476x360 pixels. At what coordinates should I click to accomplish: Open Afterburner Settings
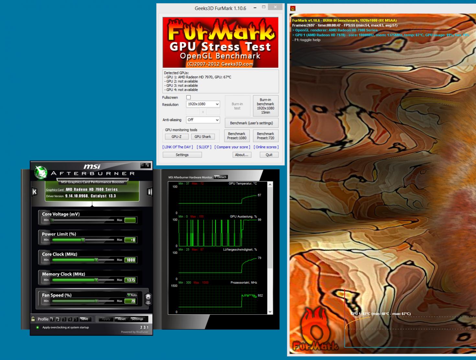click(137, 319)
